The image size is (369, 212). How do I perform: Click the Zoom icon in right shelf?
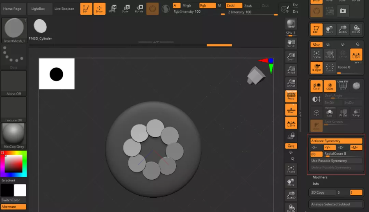click(291, 56)
